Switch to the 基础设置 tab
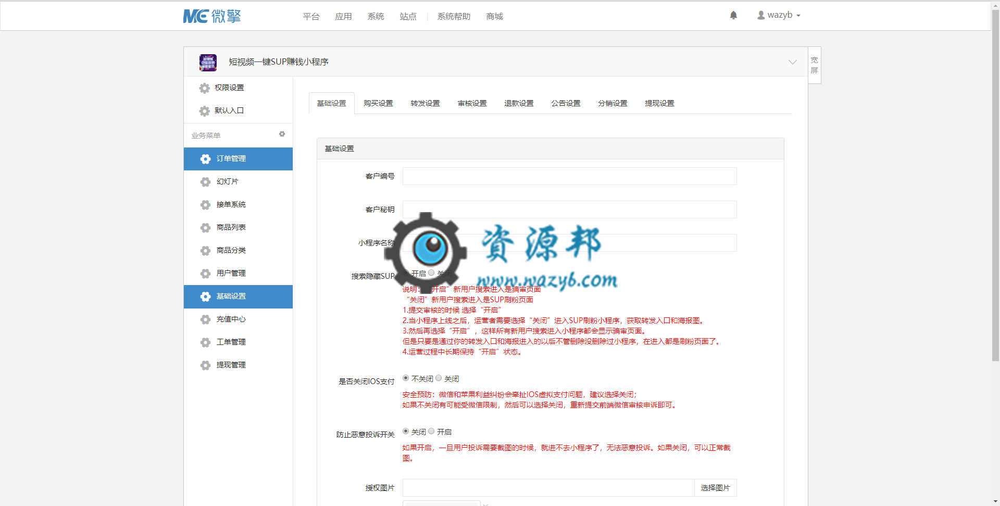1000x506 pixels. pyautogui.click(x=332, y=103)
